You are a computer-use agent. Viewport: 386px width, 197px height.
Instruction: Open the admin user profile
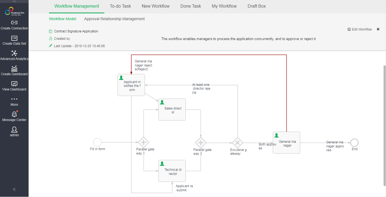pos(14,132)
